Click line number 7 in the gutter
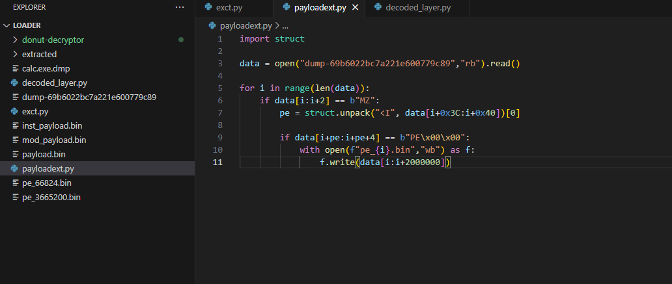 (x=220, y=112)
